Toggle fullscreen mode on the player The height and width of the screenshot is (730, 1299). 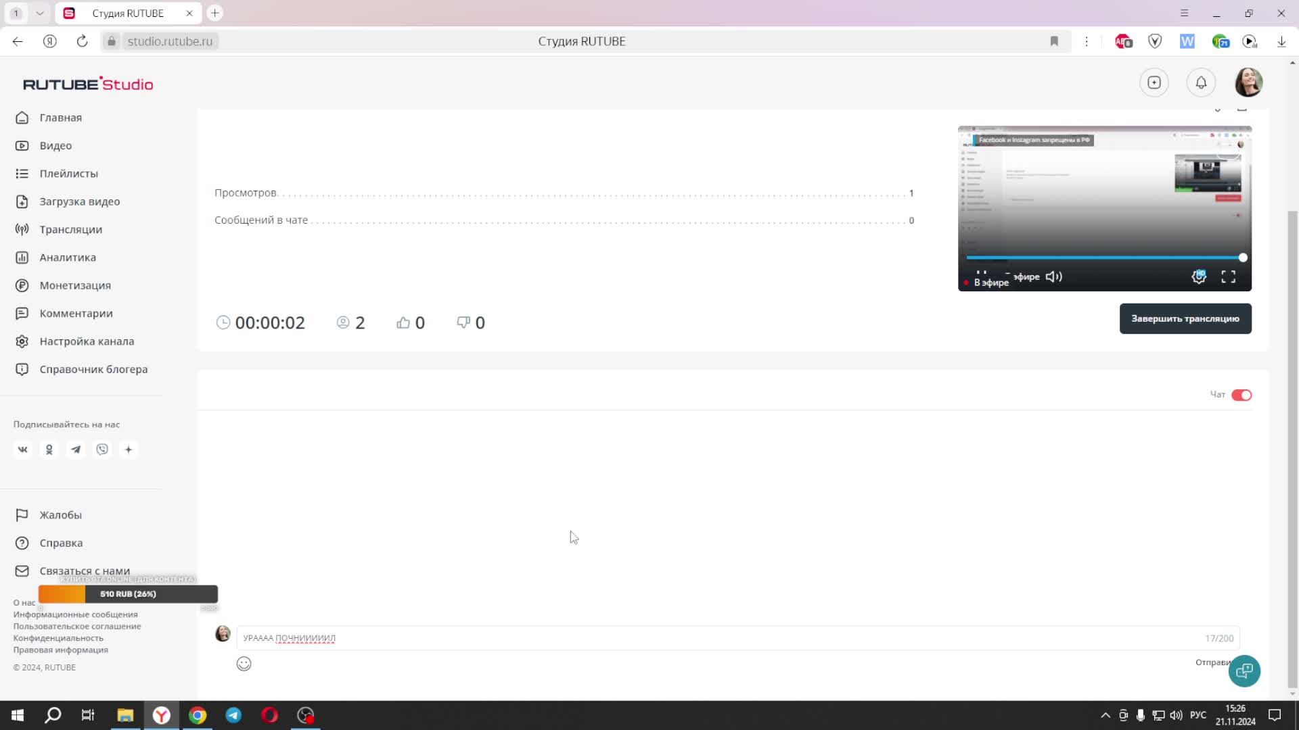1229,276
